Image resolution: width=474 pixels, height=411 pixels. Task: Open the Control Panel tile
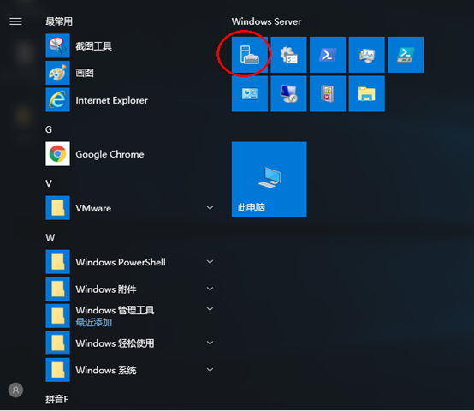[250, 93]
